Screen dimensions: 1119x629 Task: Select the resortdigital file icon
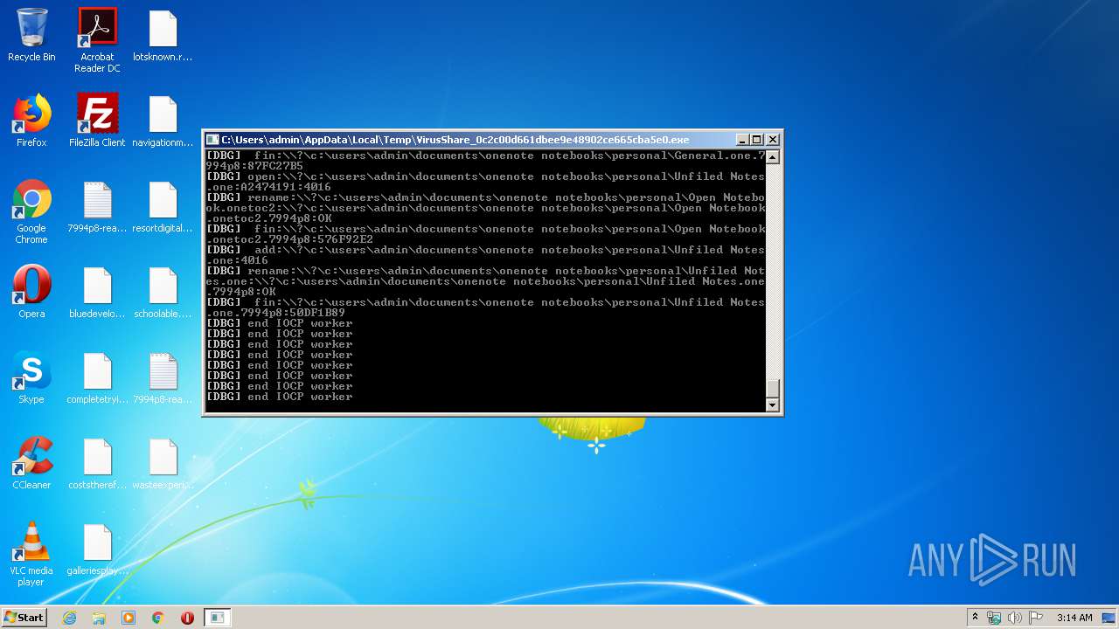[163, 207]
